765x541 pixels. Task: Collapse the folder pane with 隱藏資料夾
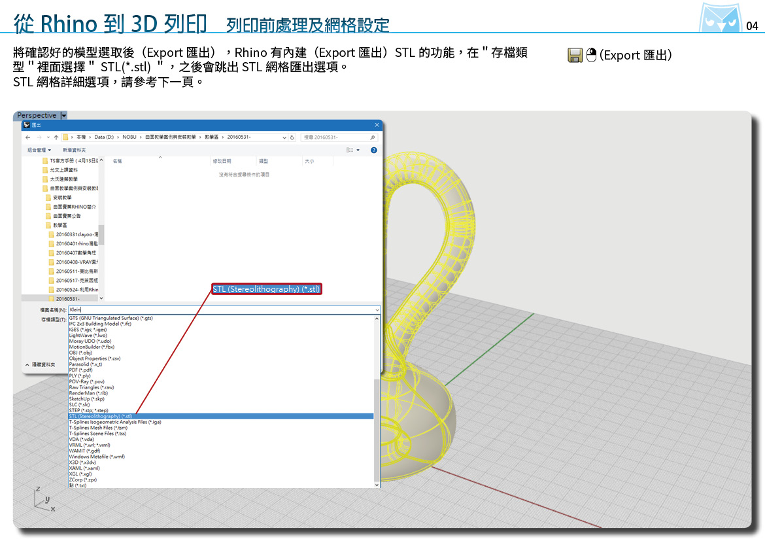[41, 365]
